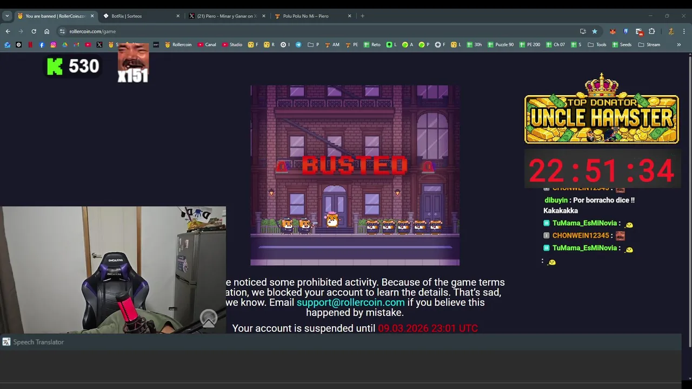Install app icon in the address bar

coord(583,31)
